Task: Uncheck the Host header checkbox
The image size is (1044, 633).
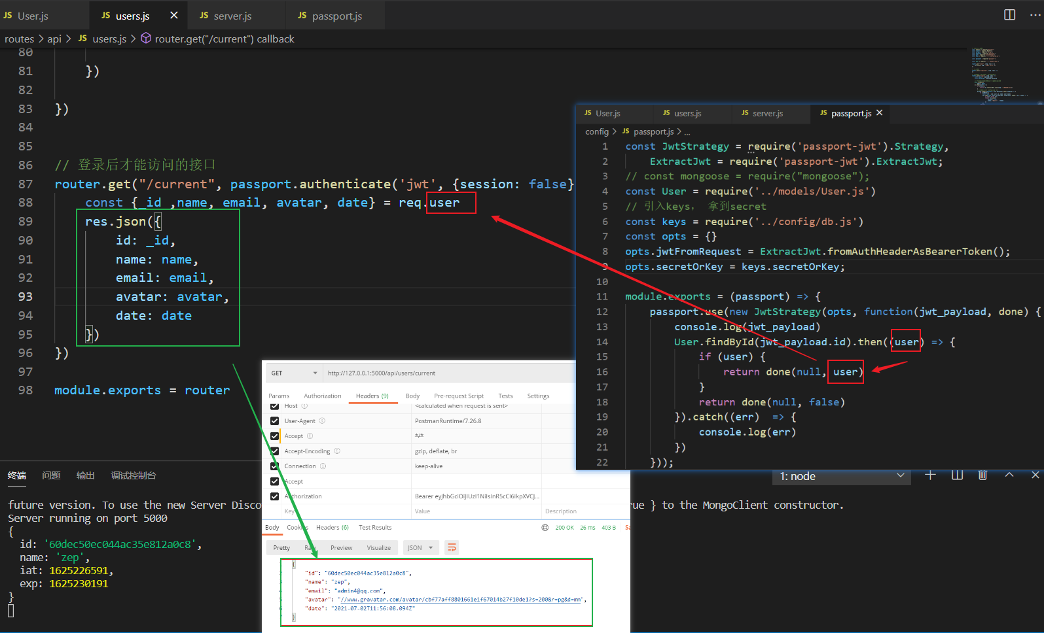Action: pyautogui.click(x=274, y=406)
